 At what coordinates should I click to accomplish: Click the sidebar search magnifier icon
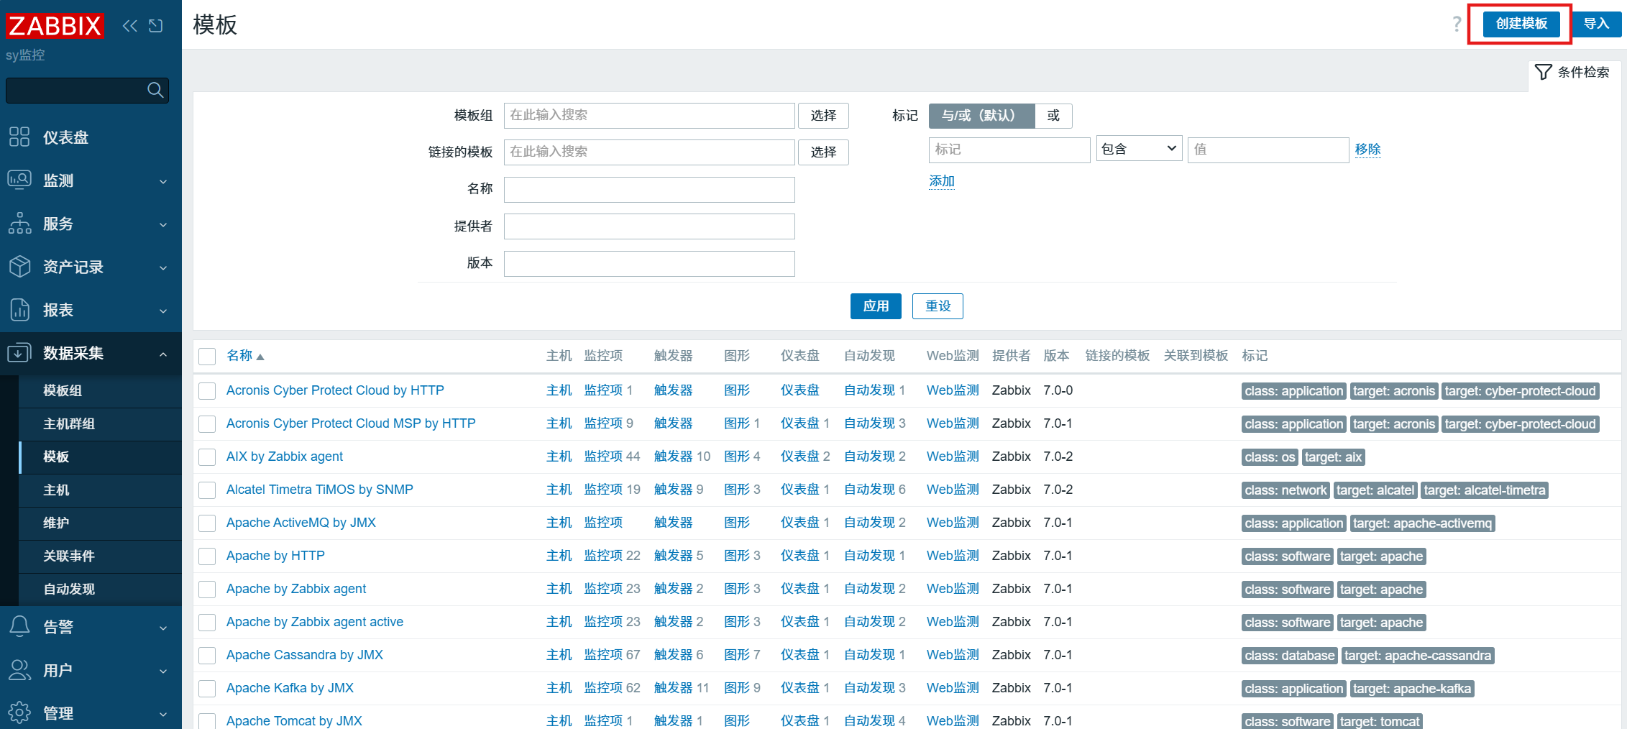point(155,90)
